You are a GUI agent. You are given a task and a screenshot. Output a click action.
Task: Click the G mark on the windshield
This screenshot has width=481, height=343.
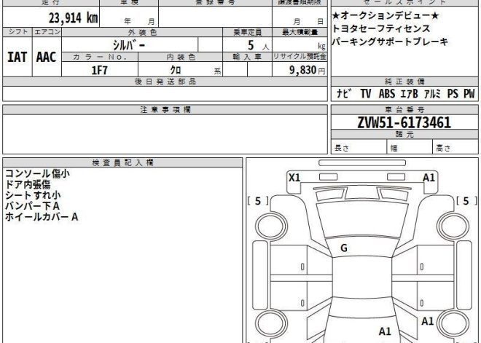click(x=343, y=248)
